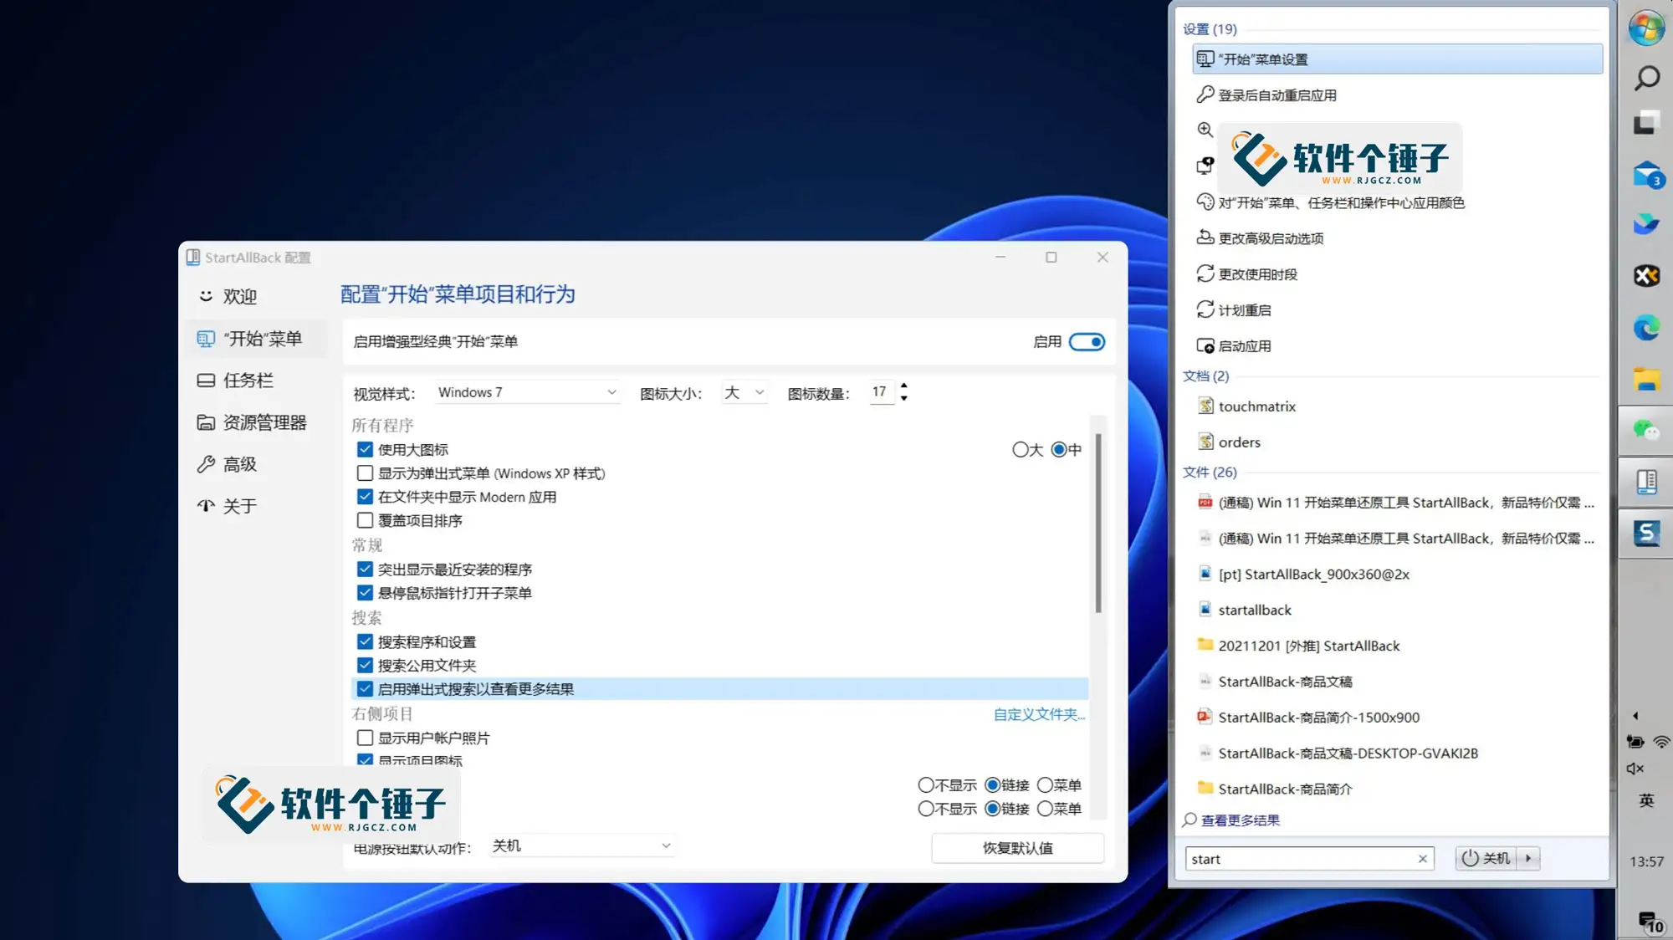Open StartAllBack-商品简介-1500x900 PowerPoint result
This screenshot has height=940, width=1673.
click(x=1395, y=718)
